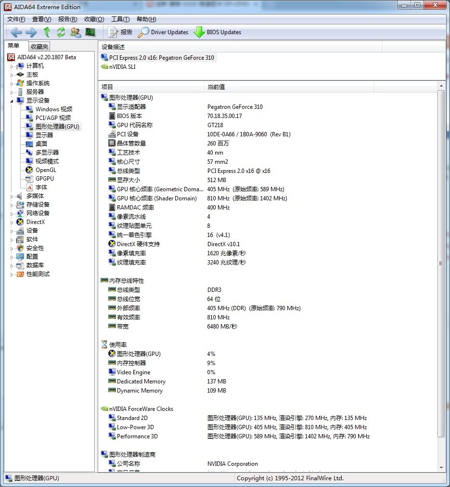Select the nVIDIA SLI device entry

click(122, 67)
